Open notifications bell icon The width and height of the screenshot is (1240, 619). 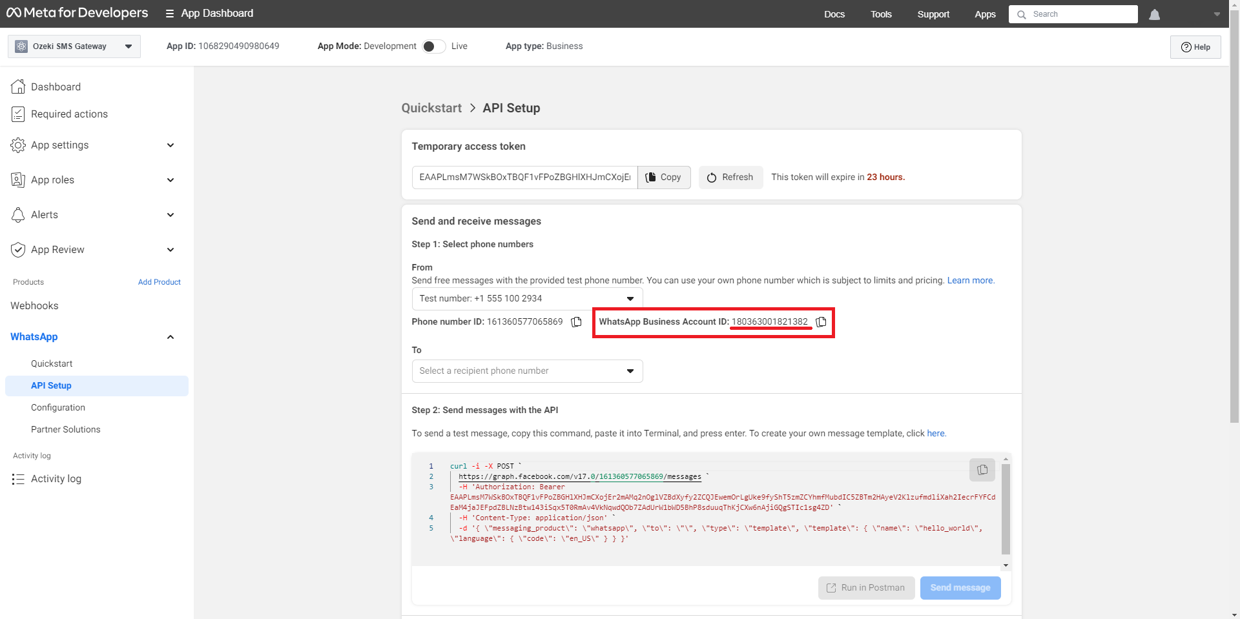tap(1155, 14)
